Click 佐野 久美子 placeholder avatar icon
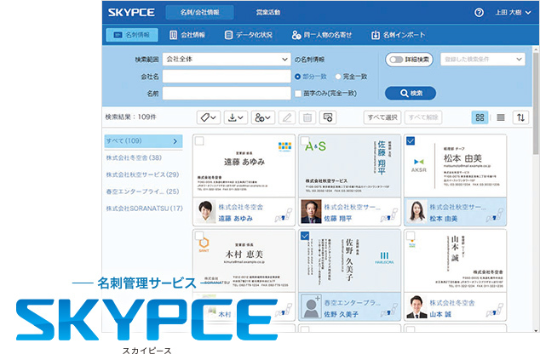The image size is (540, 360). 312,306
